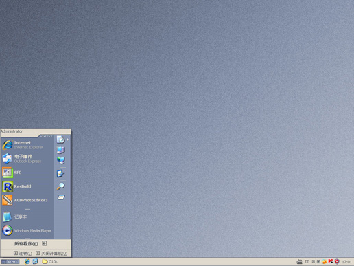Click the Administrator user name header
This screenshot has height=266, width=354.
point(12,131)
